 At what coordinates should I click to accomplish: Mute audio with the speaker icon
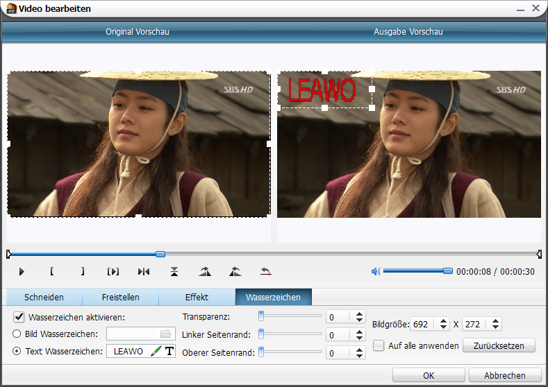[x=376, y=271]
